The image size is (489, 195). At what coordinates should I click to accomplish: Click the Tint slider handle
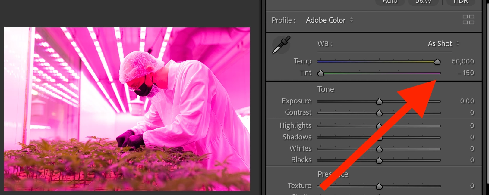(x=321, y=73)
